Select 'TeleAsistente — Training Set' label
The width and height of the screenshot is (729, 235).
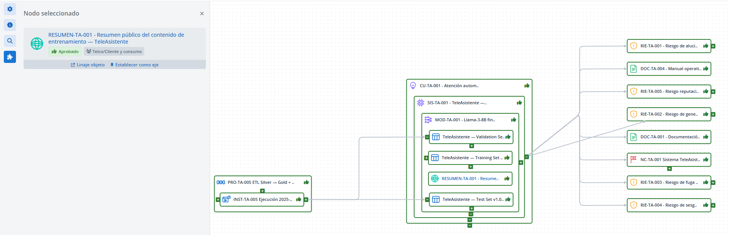[x=472, y=158]
